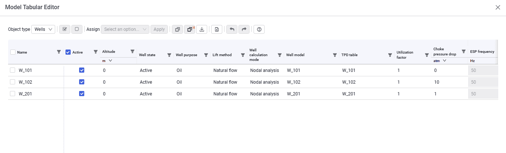
Task: Filter the Choke pressure drop column
Action: pyautogui.click(x=464, y=51)
